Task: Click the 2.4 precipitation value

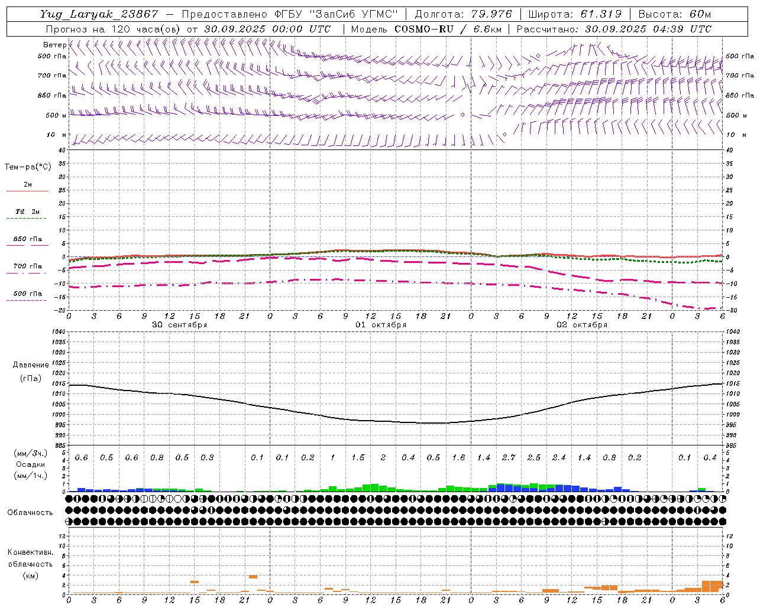Action: (x=559, y=457)
